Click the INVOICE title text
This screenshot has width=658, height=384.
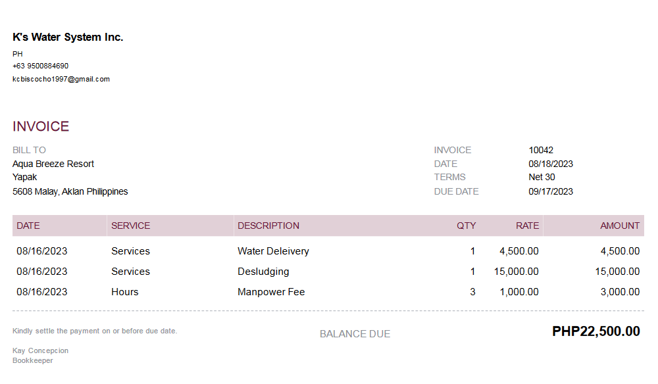click(x=41, y=126)
